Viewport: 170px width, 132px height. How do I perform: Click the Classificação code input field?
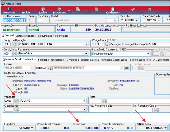pos(9,110)
